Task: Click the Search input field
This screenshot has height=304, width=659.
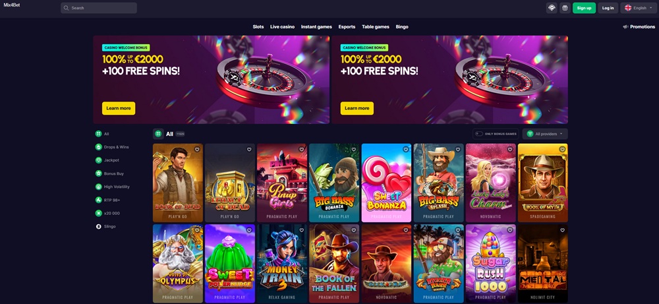Action: tap(99, 8)
